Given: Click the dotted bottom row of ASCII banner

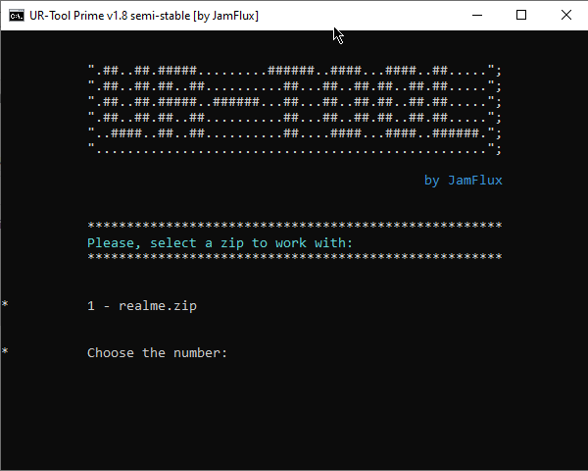Looking at the screenshot, I should click(x=294, y=149).
